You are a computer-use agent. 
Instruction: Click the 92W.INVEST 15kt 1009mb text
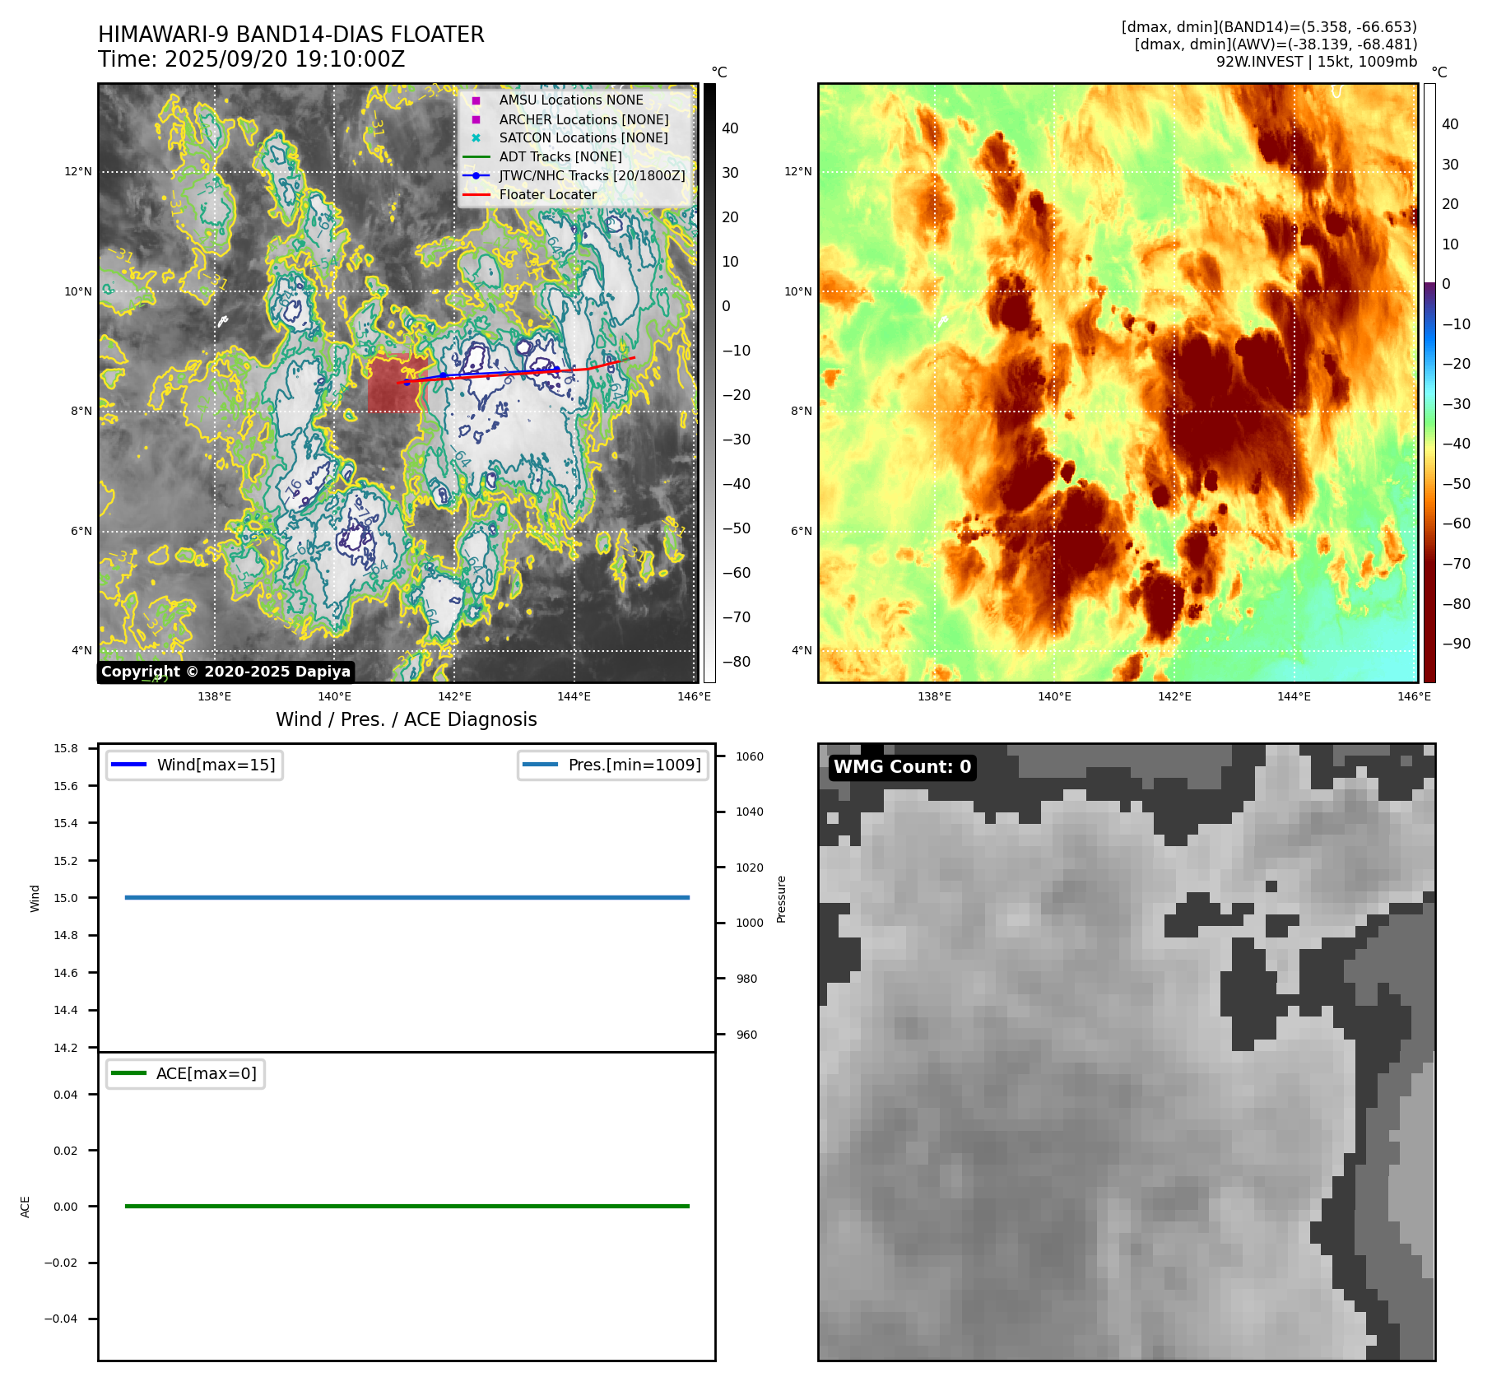[1317, 62]
